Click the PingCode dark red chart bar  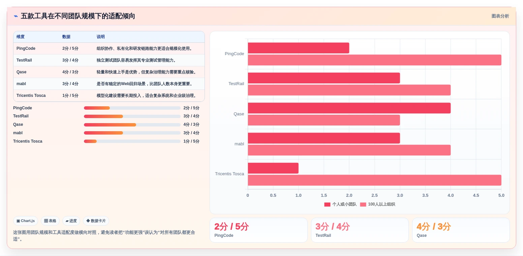[x=299, y=48]
